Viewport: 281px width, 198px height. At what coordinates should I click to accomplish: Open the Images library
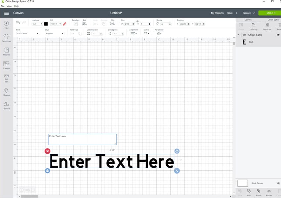pos(7,65)
